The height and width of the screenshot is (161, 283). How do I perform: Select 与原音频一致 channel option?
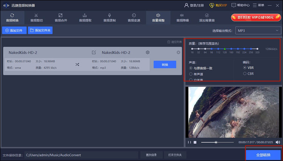(201, 68)
